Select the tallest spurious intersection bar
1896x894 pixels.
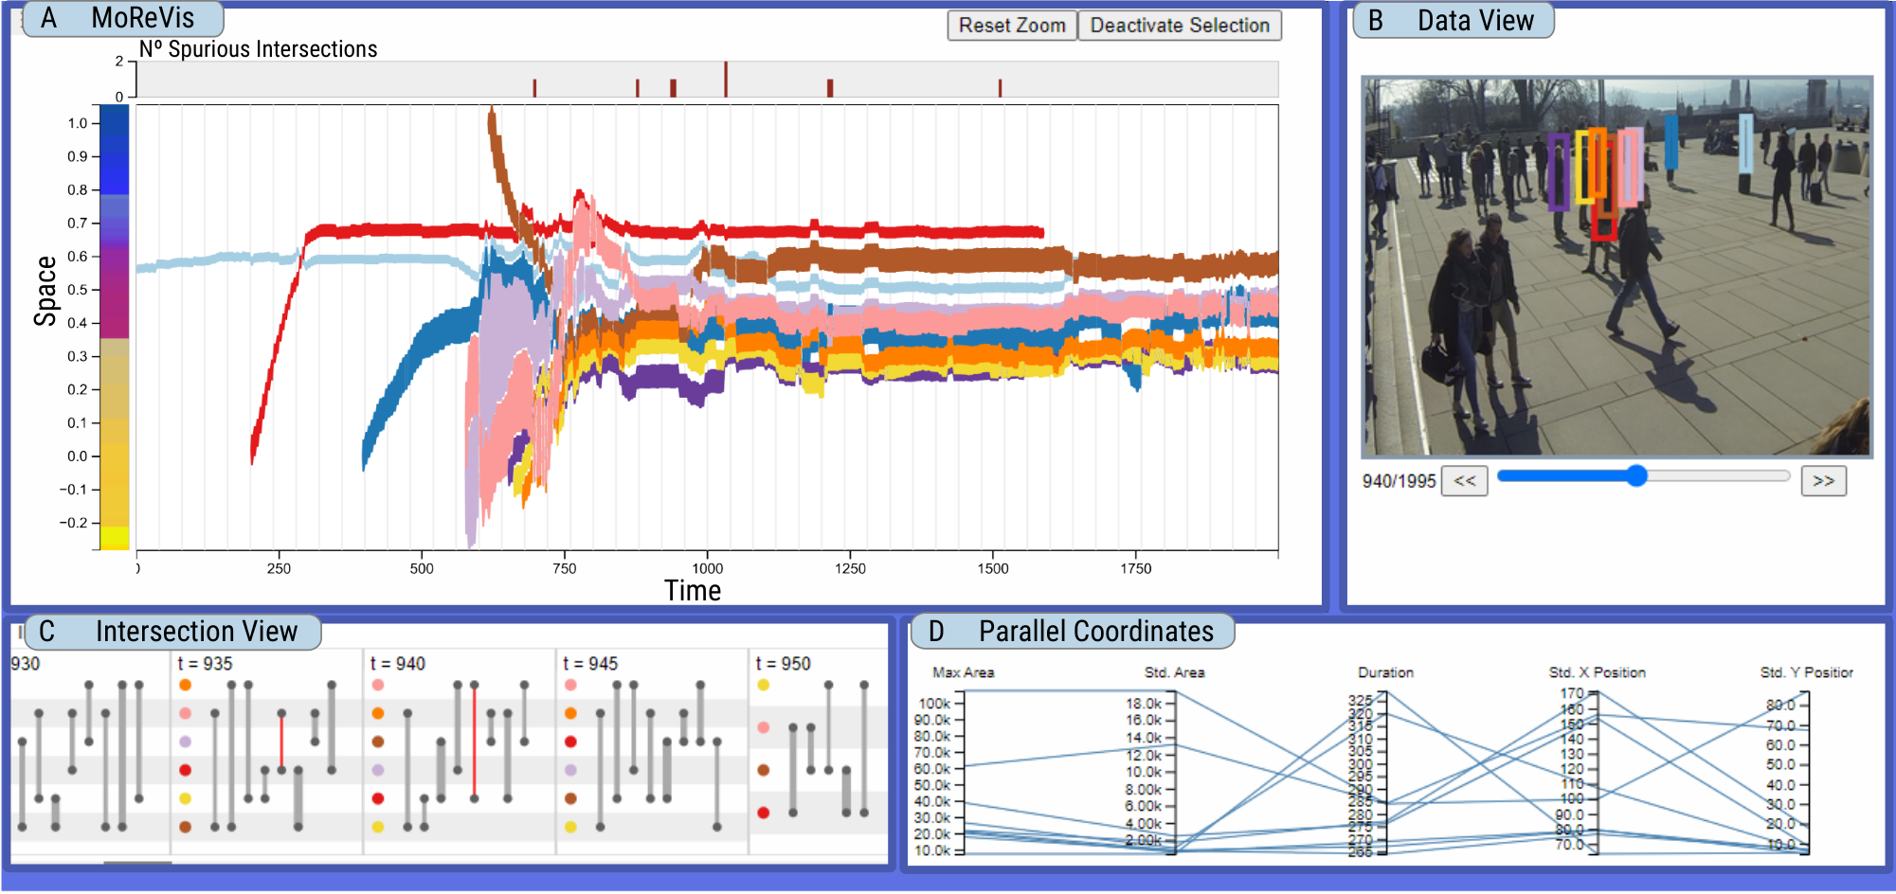[x=726, y=79]
